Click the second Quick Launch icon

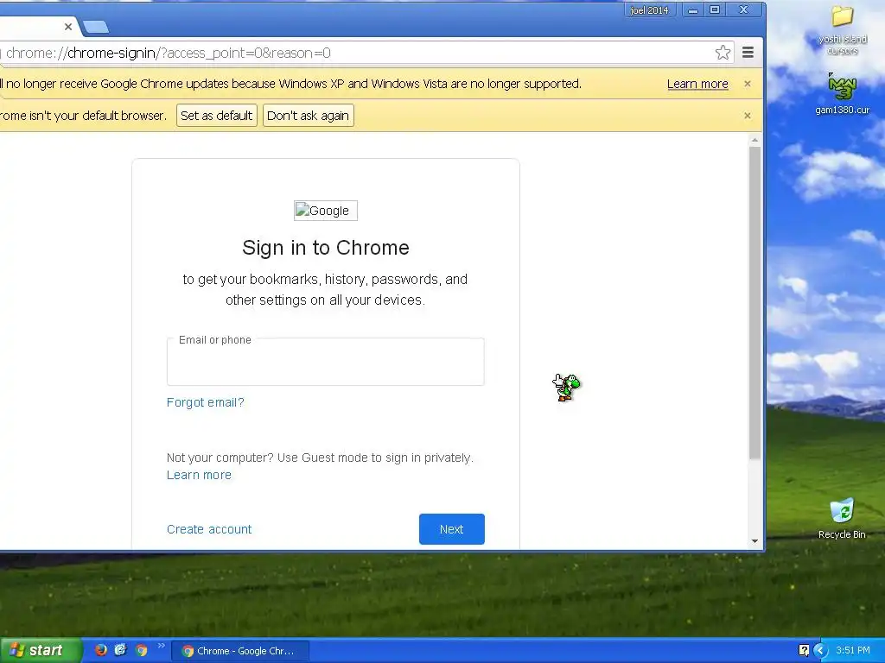point(121,650)
